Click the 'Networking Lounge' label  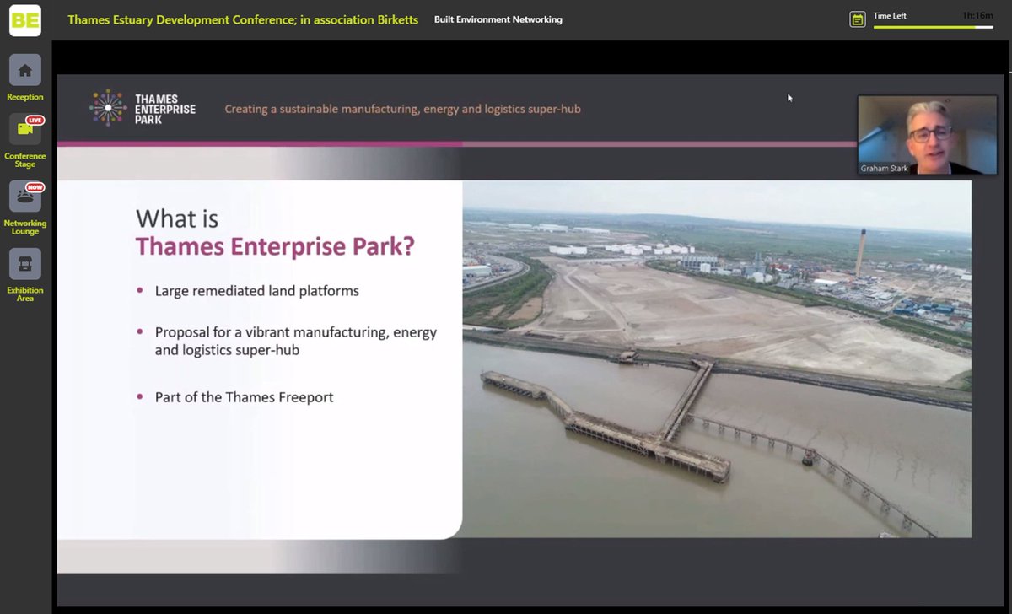[25, 228]
